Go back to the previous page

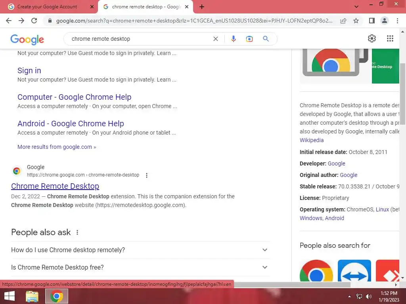click(x=9, y=21)
